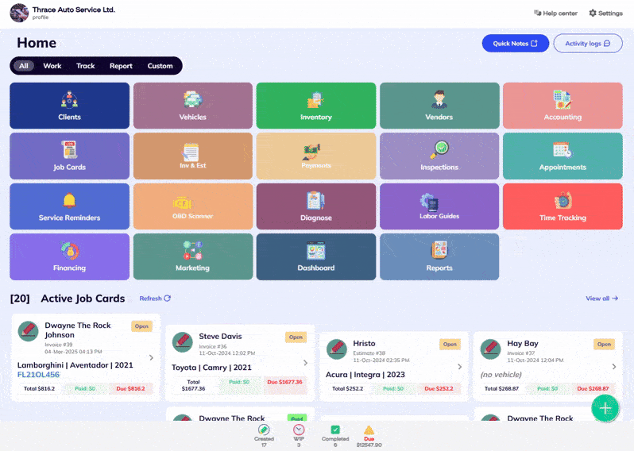Image resolution: width=634 pixels, height=451 pixels.
Task: Open the Accounting tile
Action: 562,106
